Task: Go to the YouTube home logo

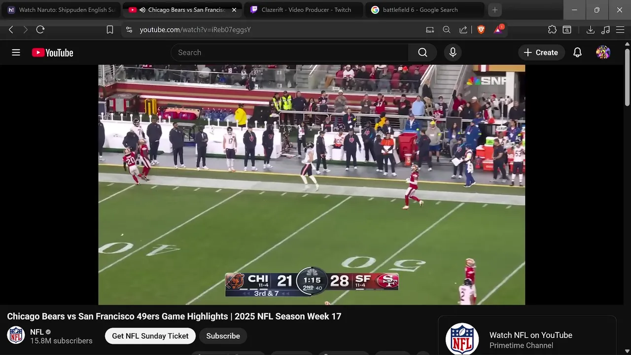Action: click(52, 53)
